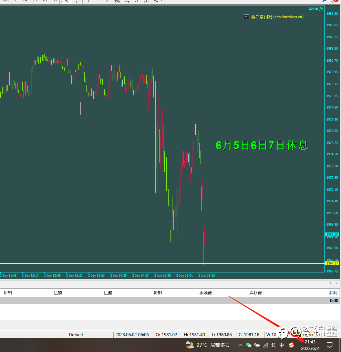Screen dimensions: 341x352
Task: Click the 1980.70 price scale label
Action: click(x=332, y=60)
